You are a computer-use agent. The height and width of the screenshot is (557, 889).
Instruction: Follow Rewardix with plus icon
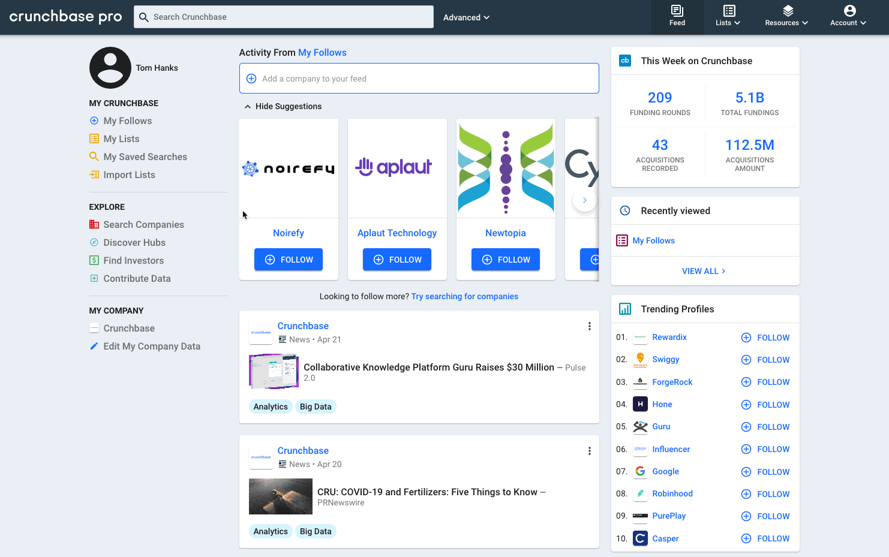[746, 338]
